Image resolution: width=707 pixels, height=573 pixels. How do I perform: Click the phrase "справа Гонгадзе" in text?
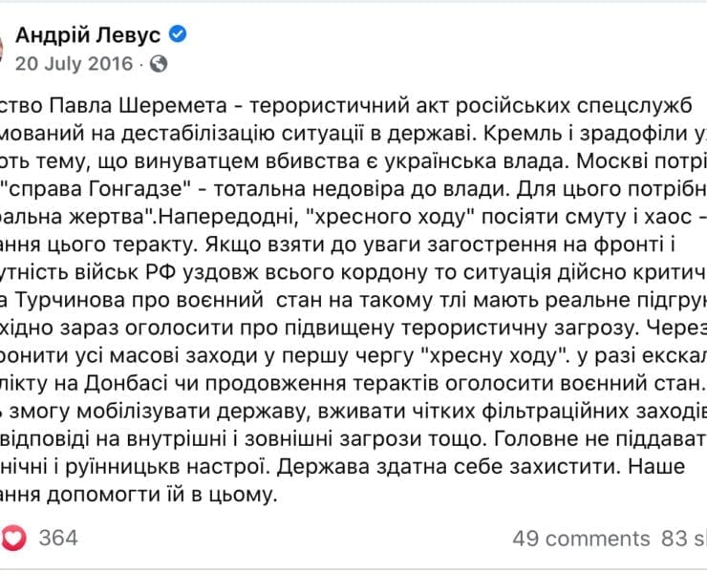94,189
